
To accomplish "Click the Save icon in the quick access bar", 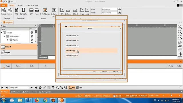I will tap(9, 1).
